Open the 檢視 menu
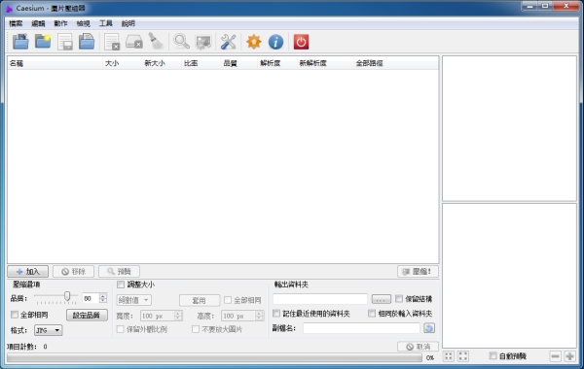This screenshot has width=584, height=369. pyautogui.click(x=83, y=23)
